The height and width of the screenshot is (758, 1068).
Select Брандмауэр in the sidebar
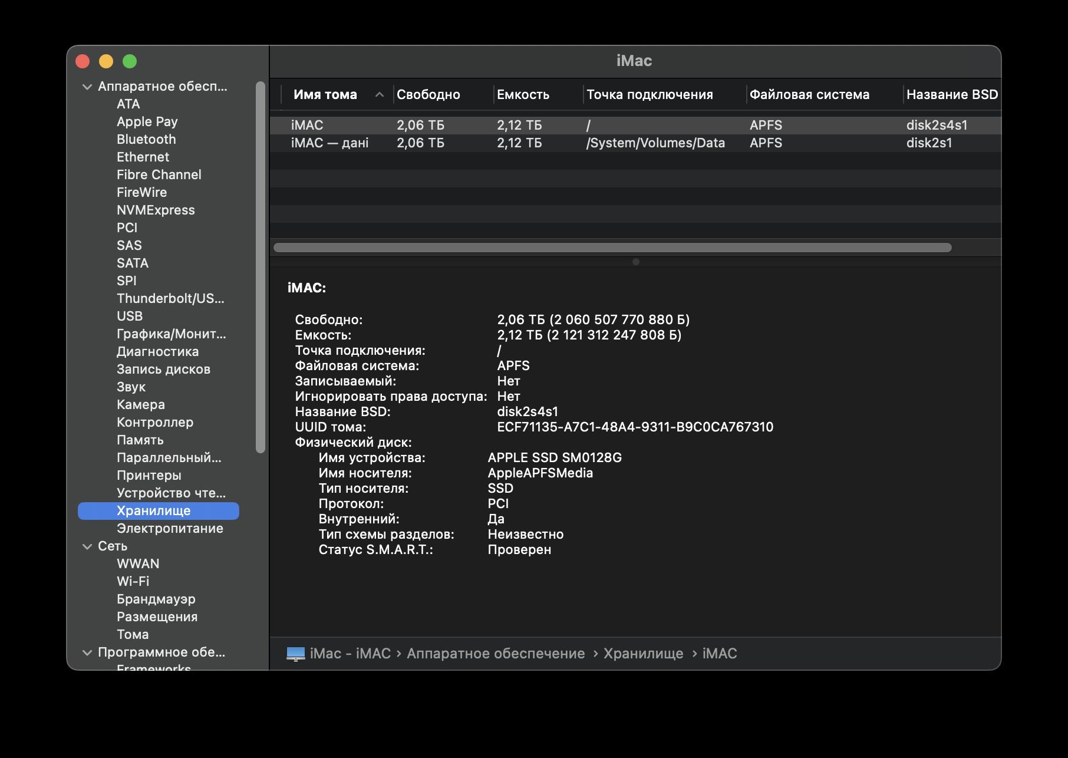[x=156, y=599]
